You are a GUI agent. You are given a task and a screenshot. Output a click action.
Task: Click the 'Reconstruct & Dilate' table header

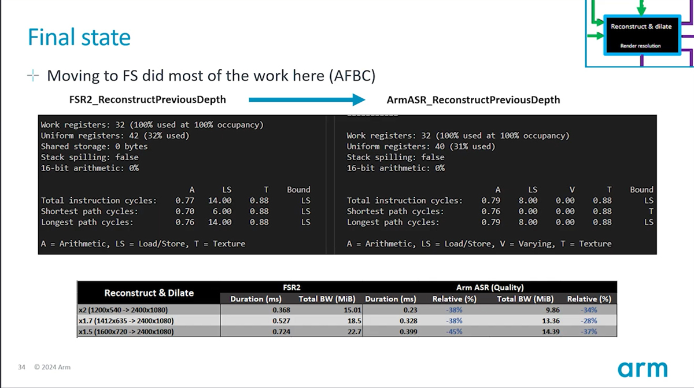149,293
